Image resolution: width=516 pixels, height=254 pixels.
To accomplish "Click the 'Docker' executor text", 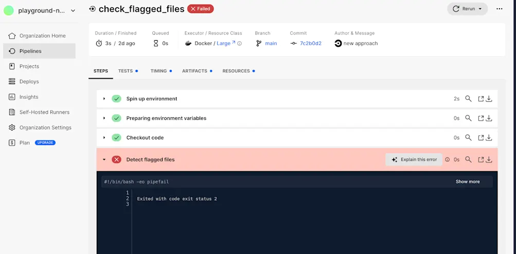I will click(203, 43).
